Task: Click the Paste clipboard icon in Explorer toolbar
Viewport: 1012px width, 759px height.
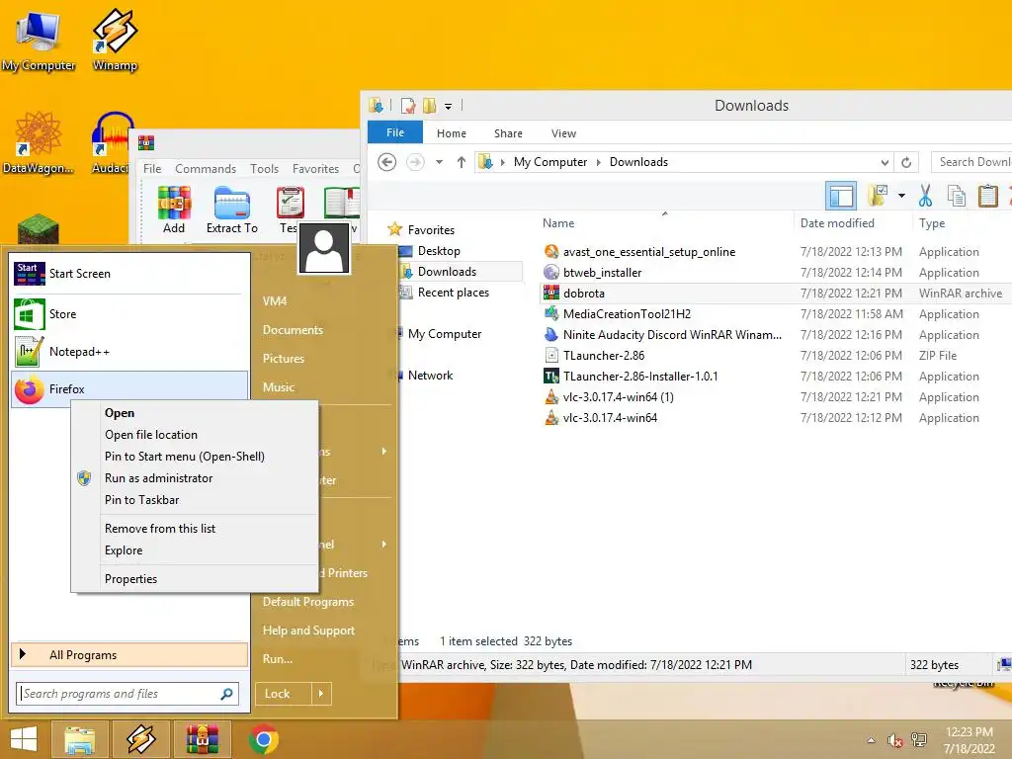Action: click(x=987, y=196)
